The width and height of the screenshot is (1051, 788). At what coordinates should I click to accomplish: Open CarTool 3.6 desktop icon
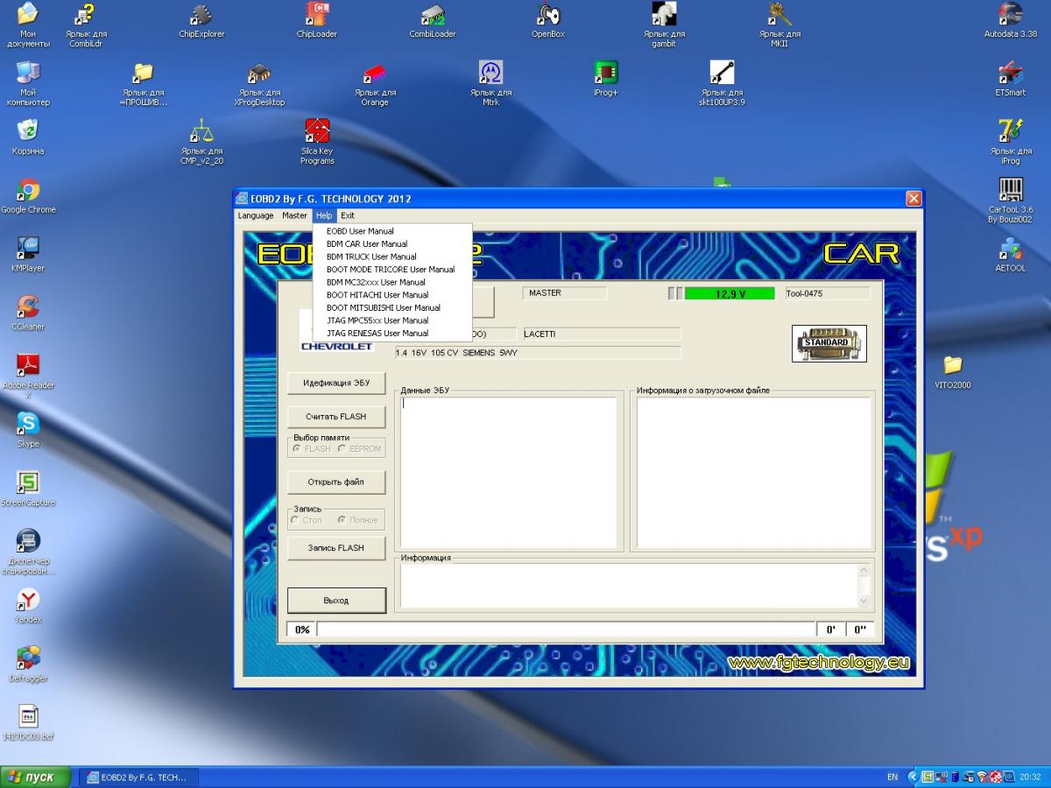[x=1011, y=201]
